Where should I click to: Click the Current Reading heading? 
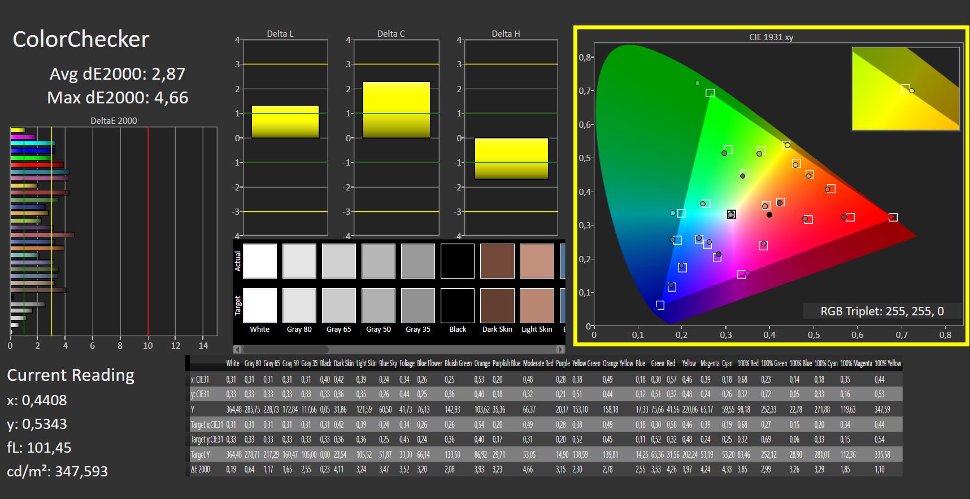coord(71,375)
